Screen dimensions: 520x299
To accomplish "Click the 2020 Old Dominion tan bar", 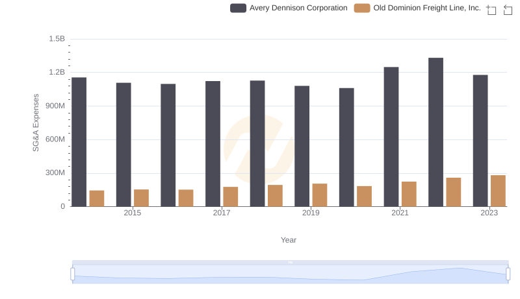I will [365, 197].
